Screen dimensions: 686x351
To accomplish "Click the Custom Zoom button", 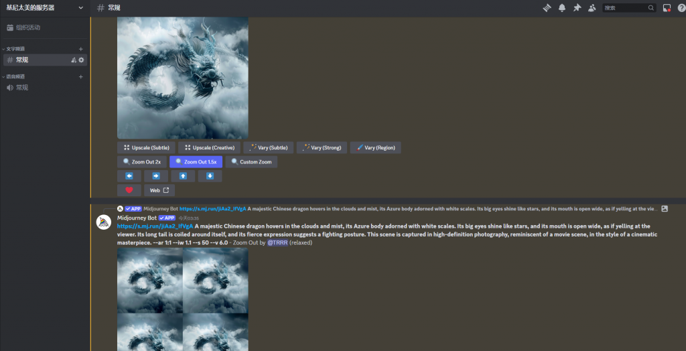I will 252,162.
